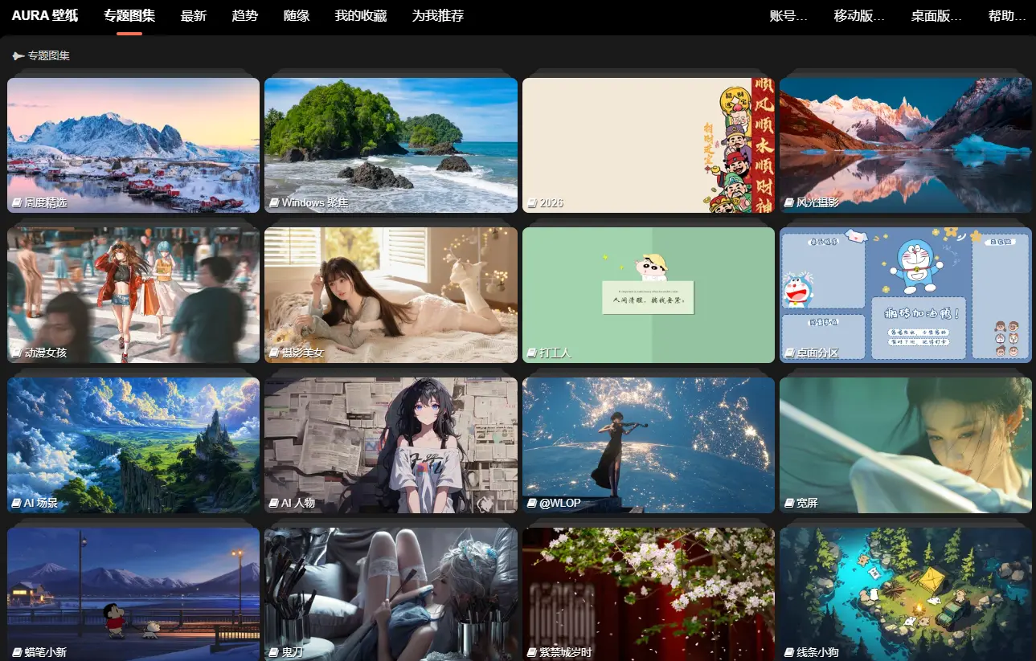This screenshot has height=661, width=1036.
Task: Open the 趋势 tab
Action: 245,15
